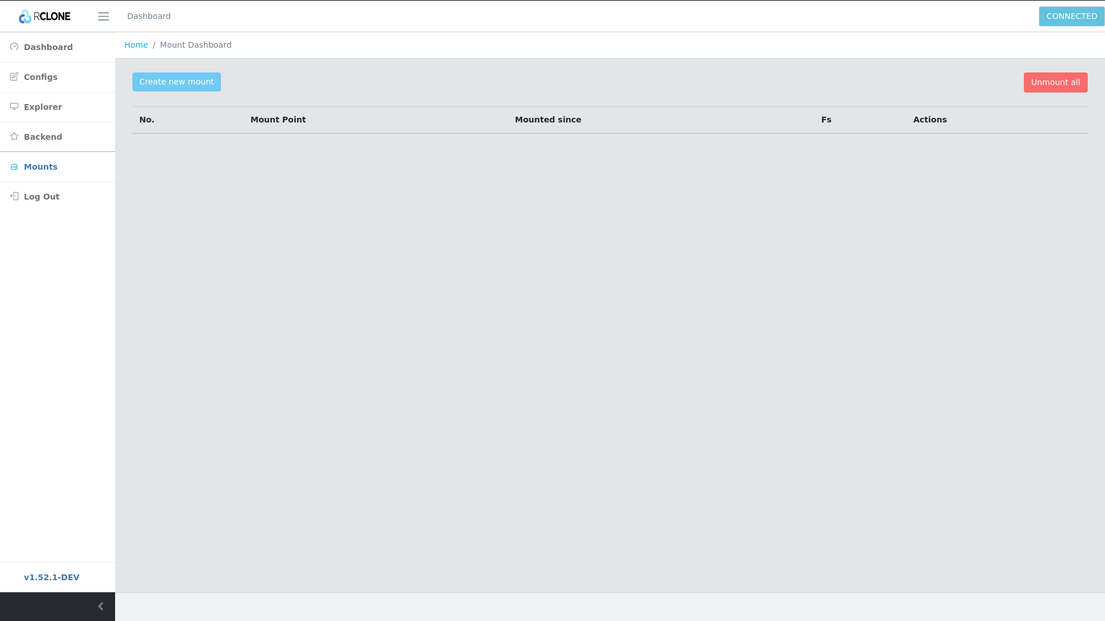
Task: Click the Fs column header
Action: (x=826, y=120)
